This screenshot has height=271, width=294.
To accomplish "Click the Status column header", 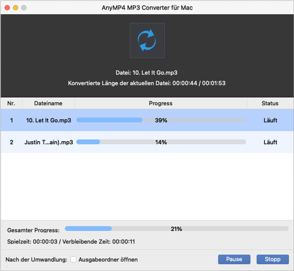I will click(270, 103).
